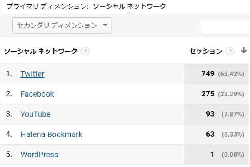Click the YouTube network link

click(x=35, y=114)
